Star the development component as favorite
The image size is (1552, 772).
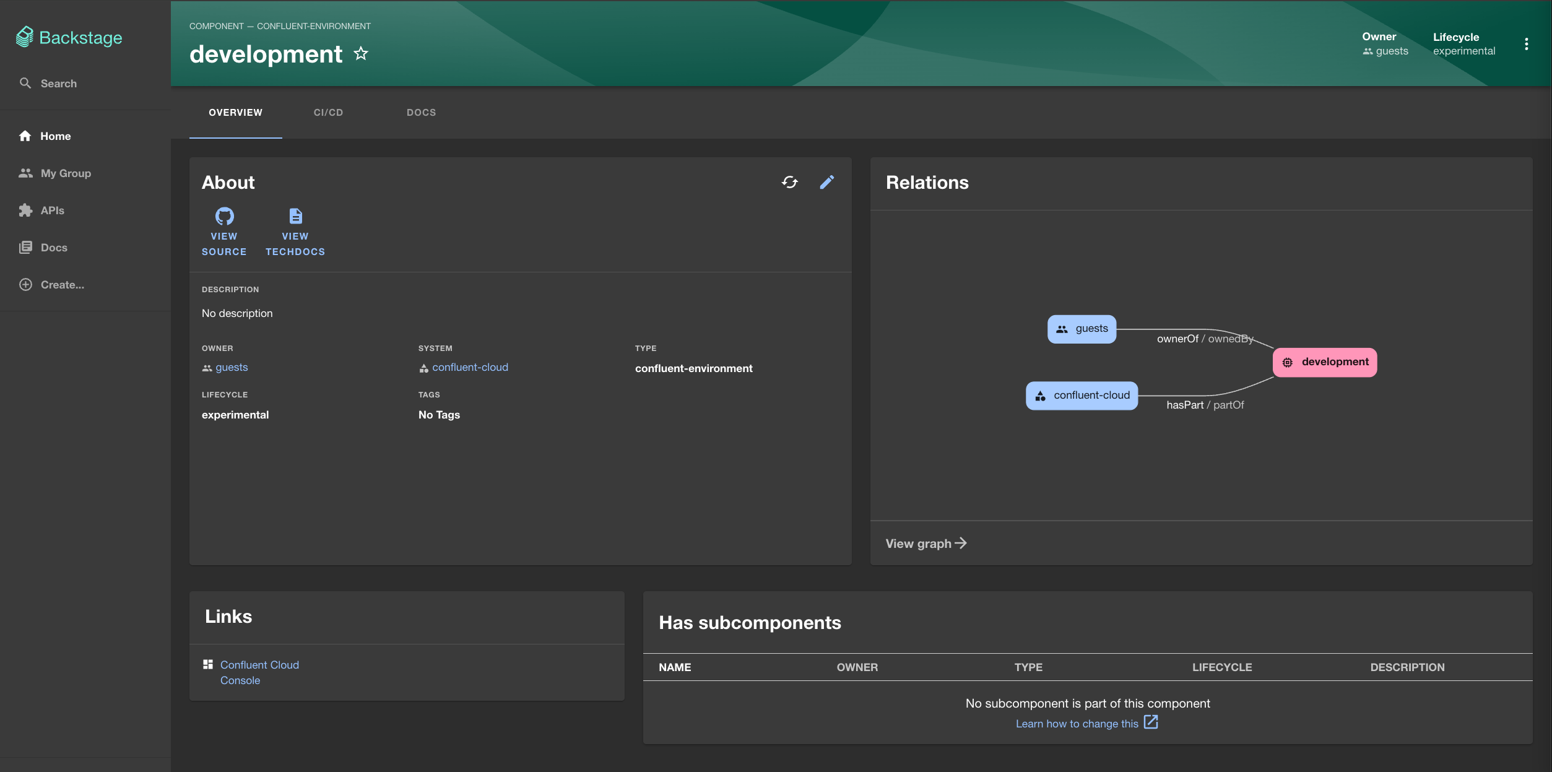coord(361,54)
